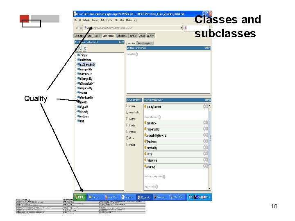Image resolution: width=295 pixels, height=221 pixels.
Task: Switch to the Data Properties tab
Action: click(x=122, y=36)
